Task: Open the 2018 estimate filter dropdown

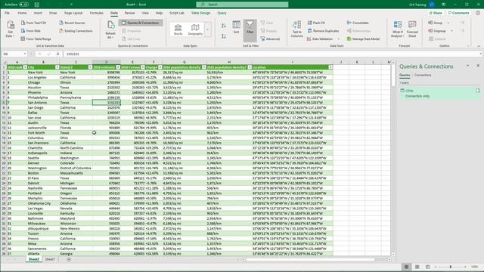Action: tap(118, 67)
